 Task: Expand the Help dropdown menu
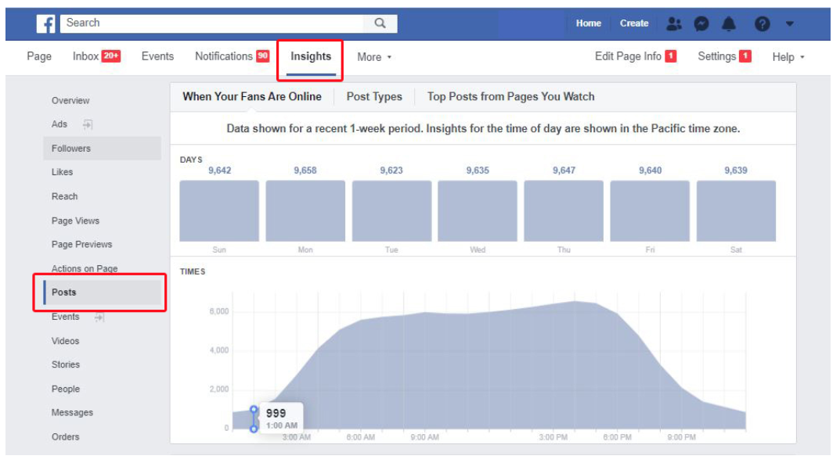click(788, 57)
